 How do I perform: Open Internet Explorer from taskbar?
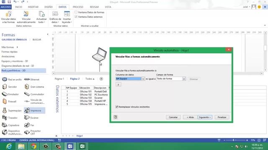tap(9, 146)
